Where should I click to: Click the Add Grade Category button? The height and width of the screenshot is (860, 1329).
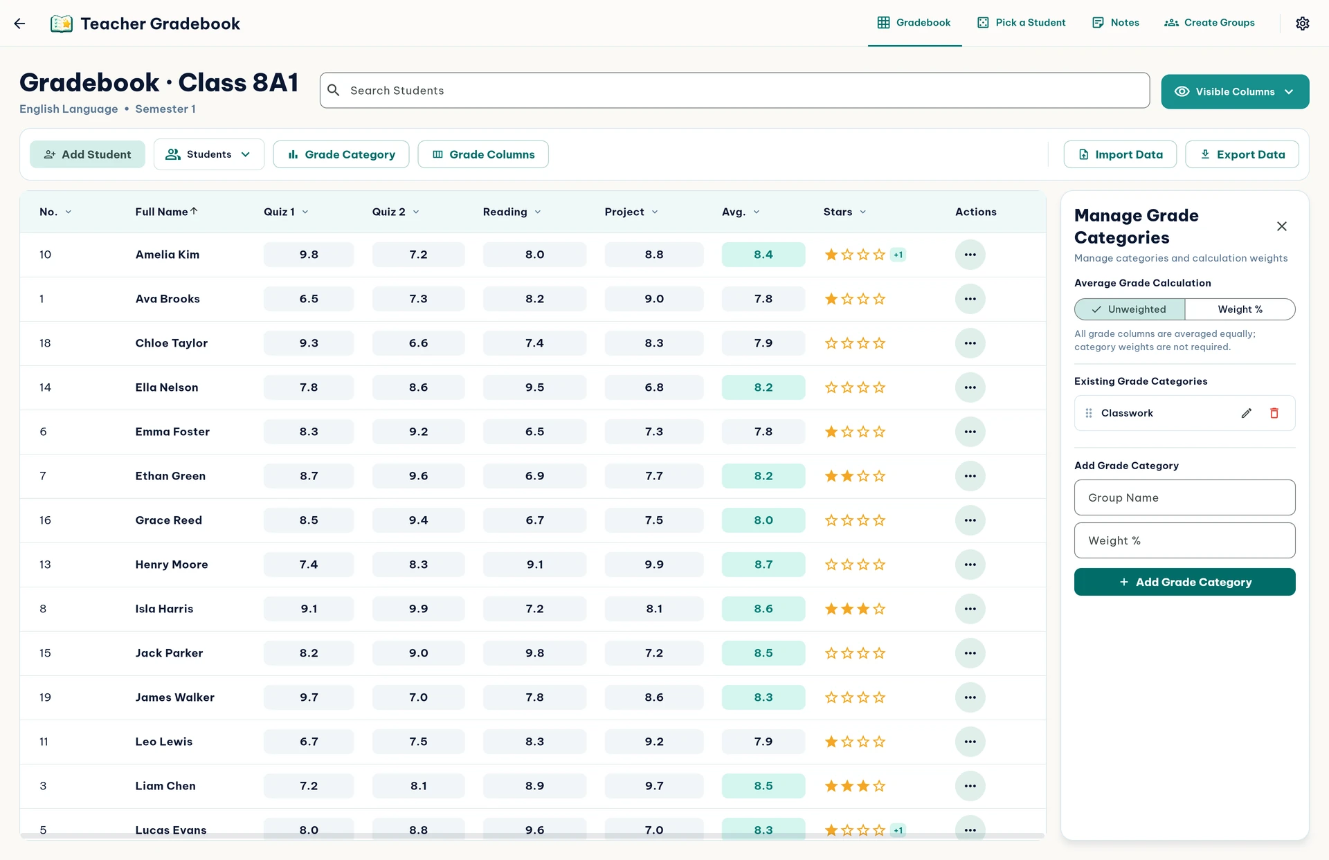point(1185,582)
